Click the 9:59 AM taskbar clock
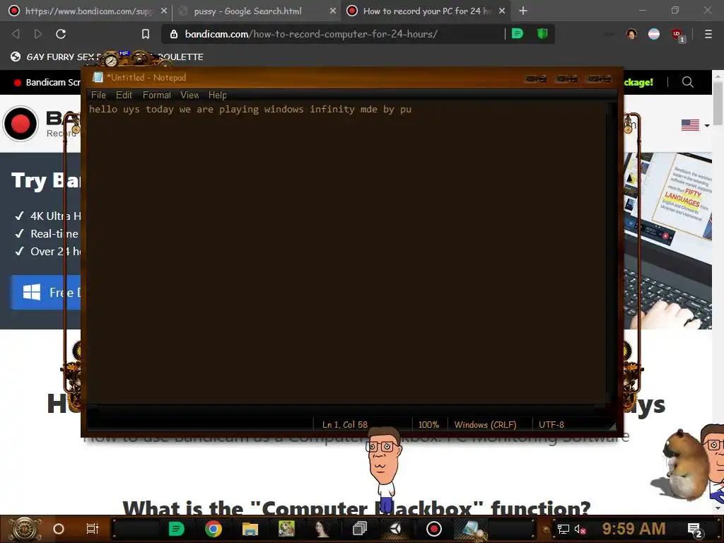Image resolution: width=724 pixels, height=543 pixels. pyautogui.click(x=633, y=529)
